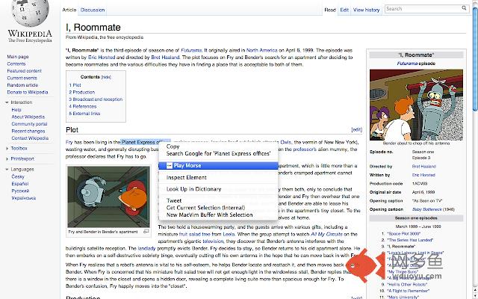Image resolution: width=478 pixels, height=299 pixels.
Task: Choose Tweet from the context menu
Action: 174,200
